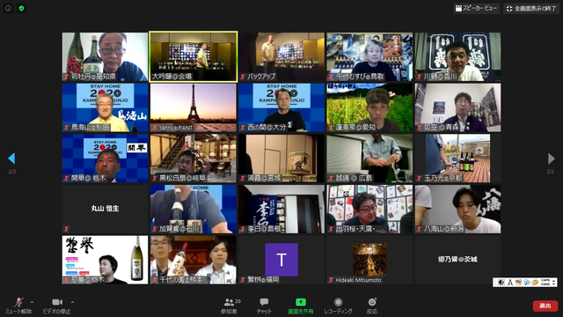563x317 pixels.
Task: Select the 千代の園@熊本 video tile
Action: [194, 260]
